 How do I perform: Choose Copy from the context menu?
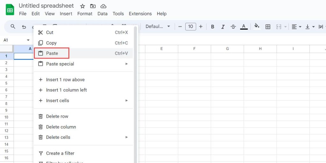pos(83,43)
